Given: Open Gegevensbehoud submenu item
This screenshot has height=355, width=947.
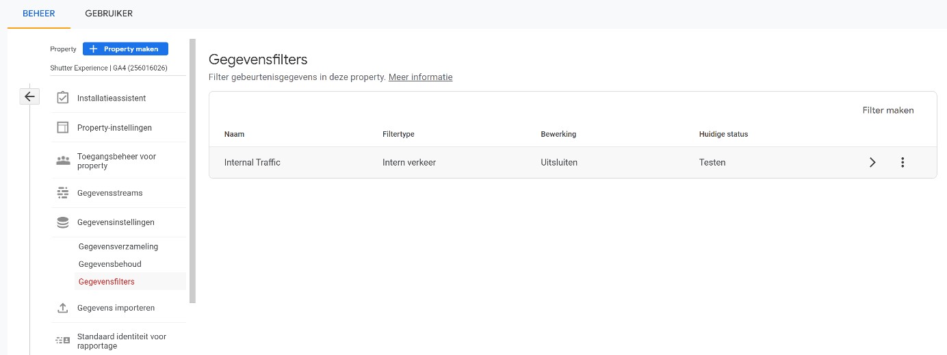Looking at the screenshot, I should pyautogui.click(x=110, y=264).
